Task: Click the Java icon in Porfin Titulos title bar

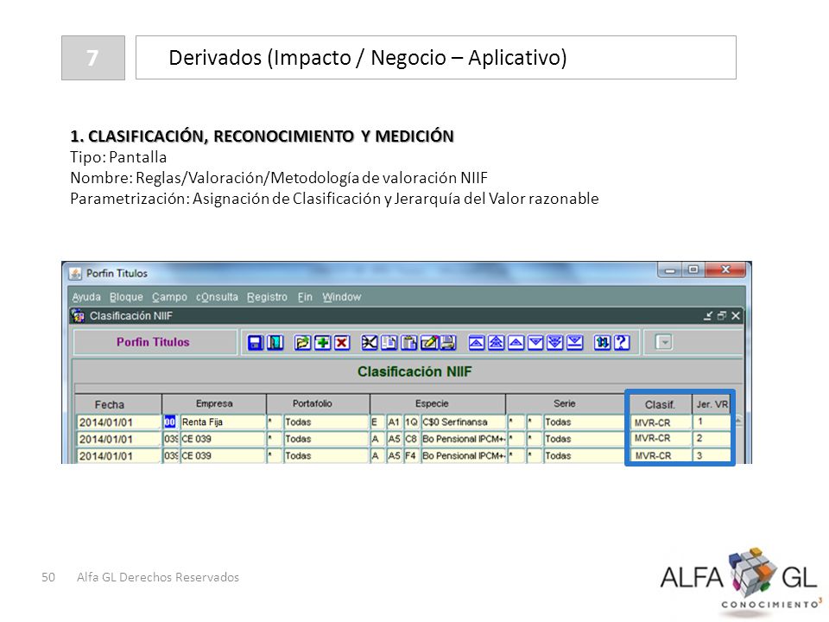Action: click(x=76, y=274)
